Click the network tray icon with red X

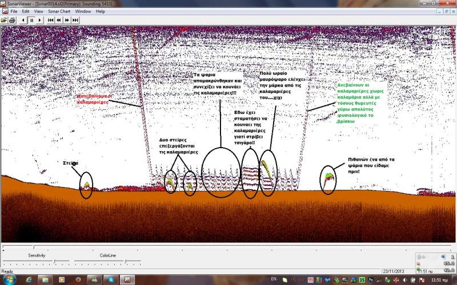click(422, 280)
